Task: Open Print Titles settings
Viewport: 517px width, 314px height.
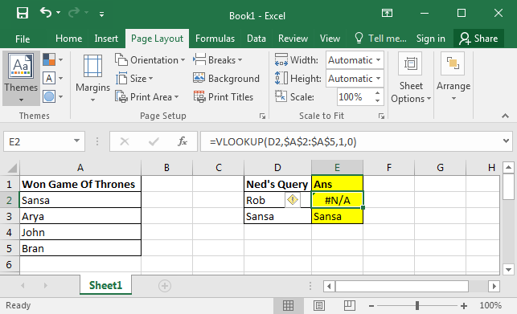Action: [x=224, y=97]
